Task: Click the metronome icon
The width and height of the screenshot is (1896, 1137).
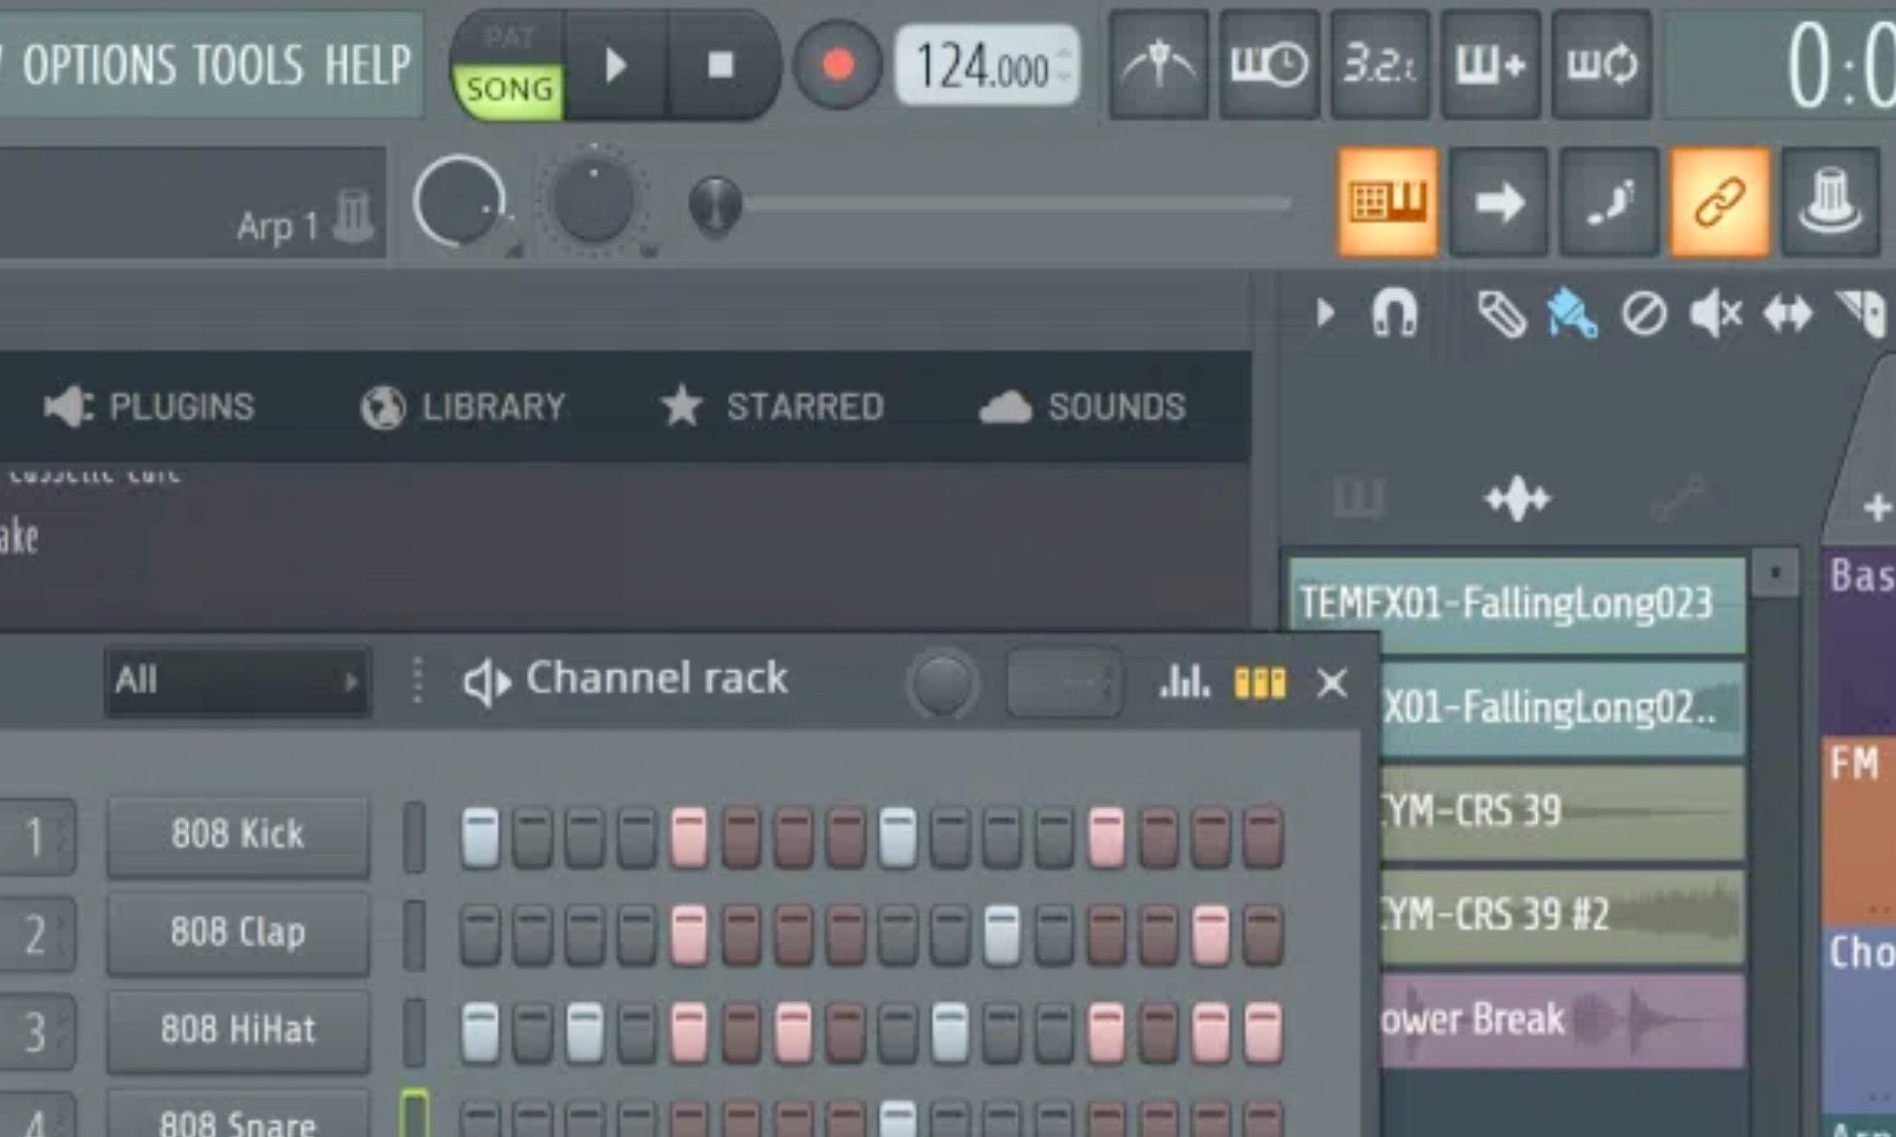Action: click(x=1158, y=67)
